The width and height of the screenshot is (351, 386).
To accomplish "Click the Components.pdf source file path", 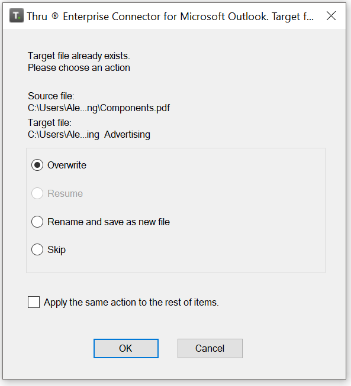I will click(99, 108).
